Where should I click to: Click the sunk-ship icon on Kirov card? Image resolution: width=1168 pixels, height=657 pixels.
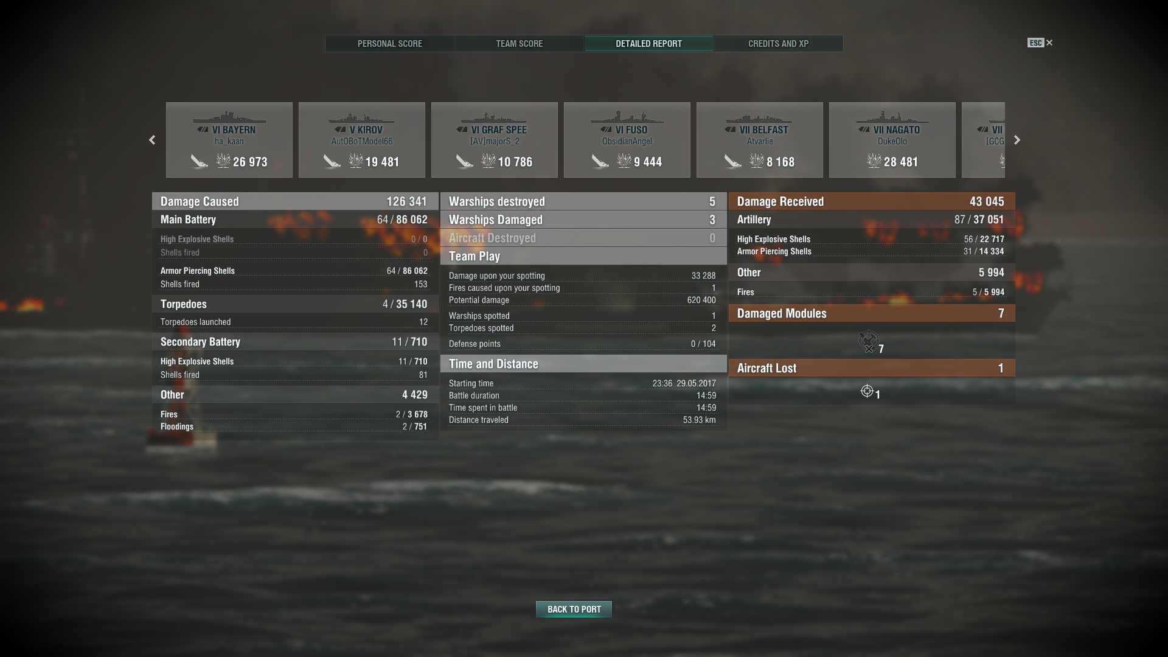[332, 161]
